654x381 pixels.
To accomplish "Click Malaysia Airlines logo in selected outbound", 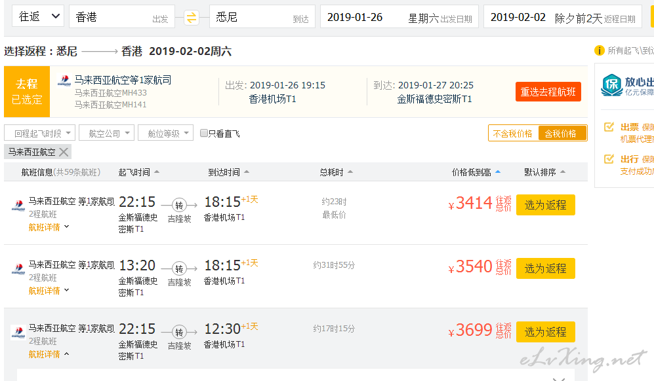I will tap(64, 80).
